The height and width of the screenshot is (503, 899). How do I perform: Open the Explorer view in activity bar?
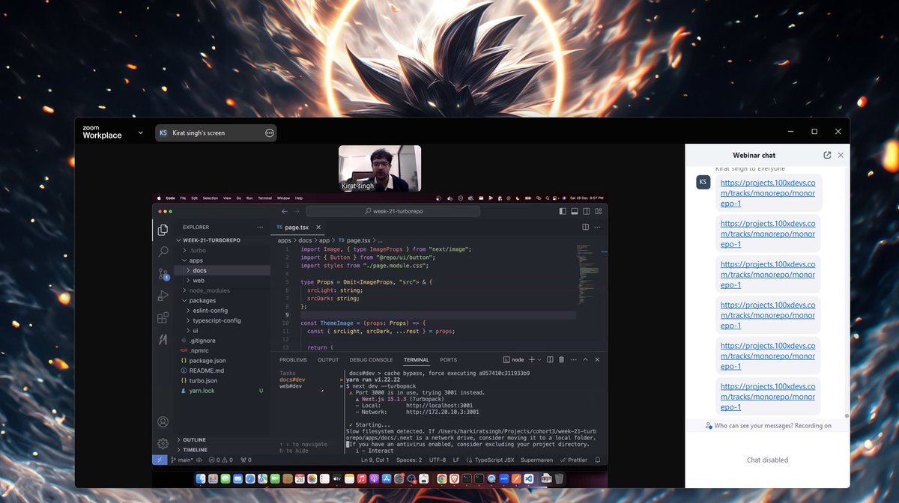tap(163, 230)
